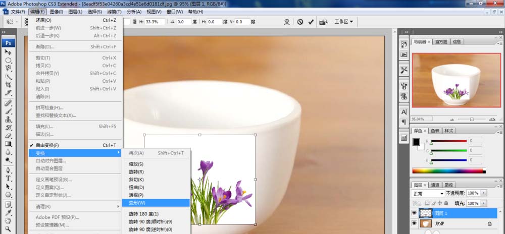Viewport: 505px width, 234px height.
Task: Hide layer 图层 1 with its eye icon
Action: coord(414,213)
